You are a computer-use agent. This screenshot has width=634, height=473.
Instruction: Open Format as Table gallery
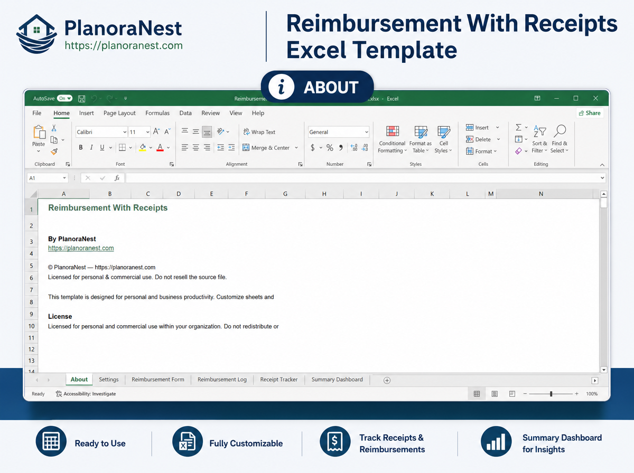(x=421, y=139)
